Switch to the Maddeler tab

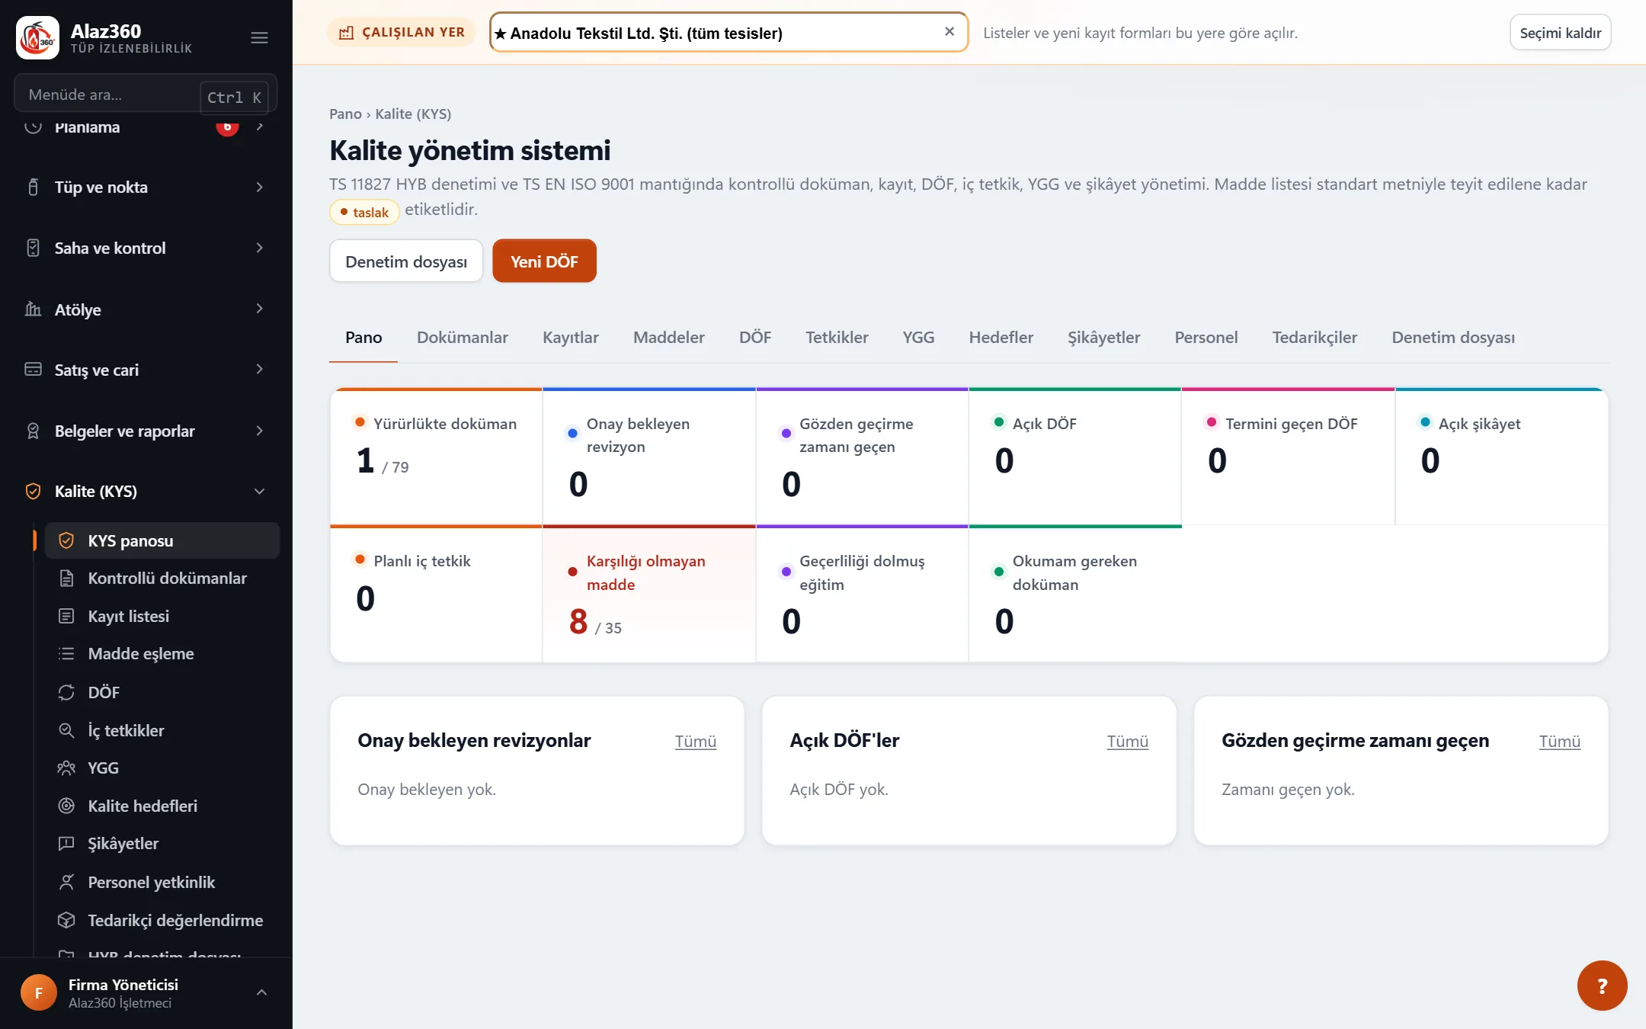pyautogui.click(x=668, y=337)
